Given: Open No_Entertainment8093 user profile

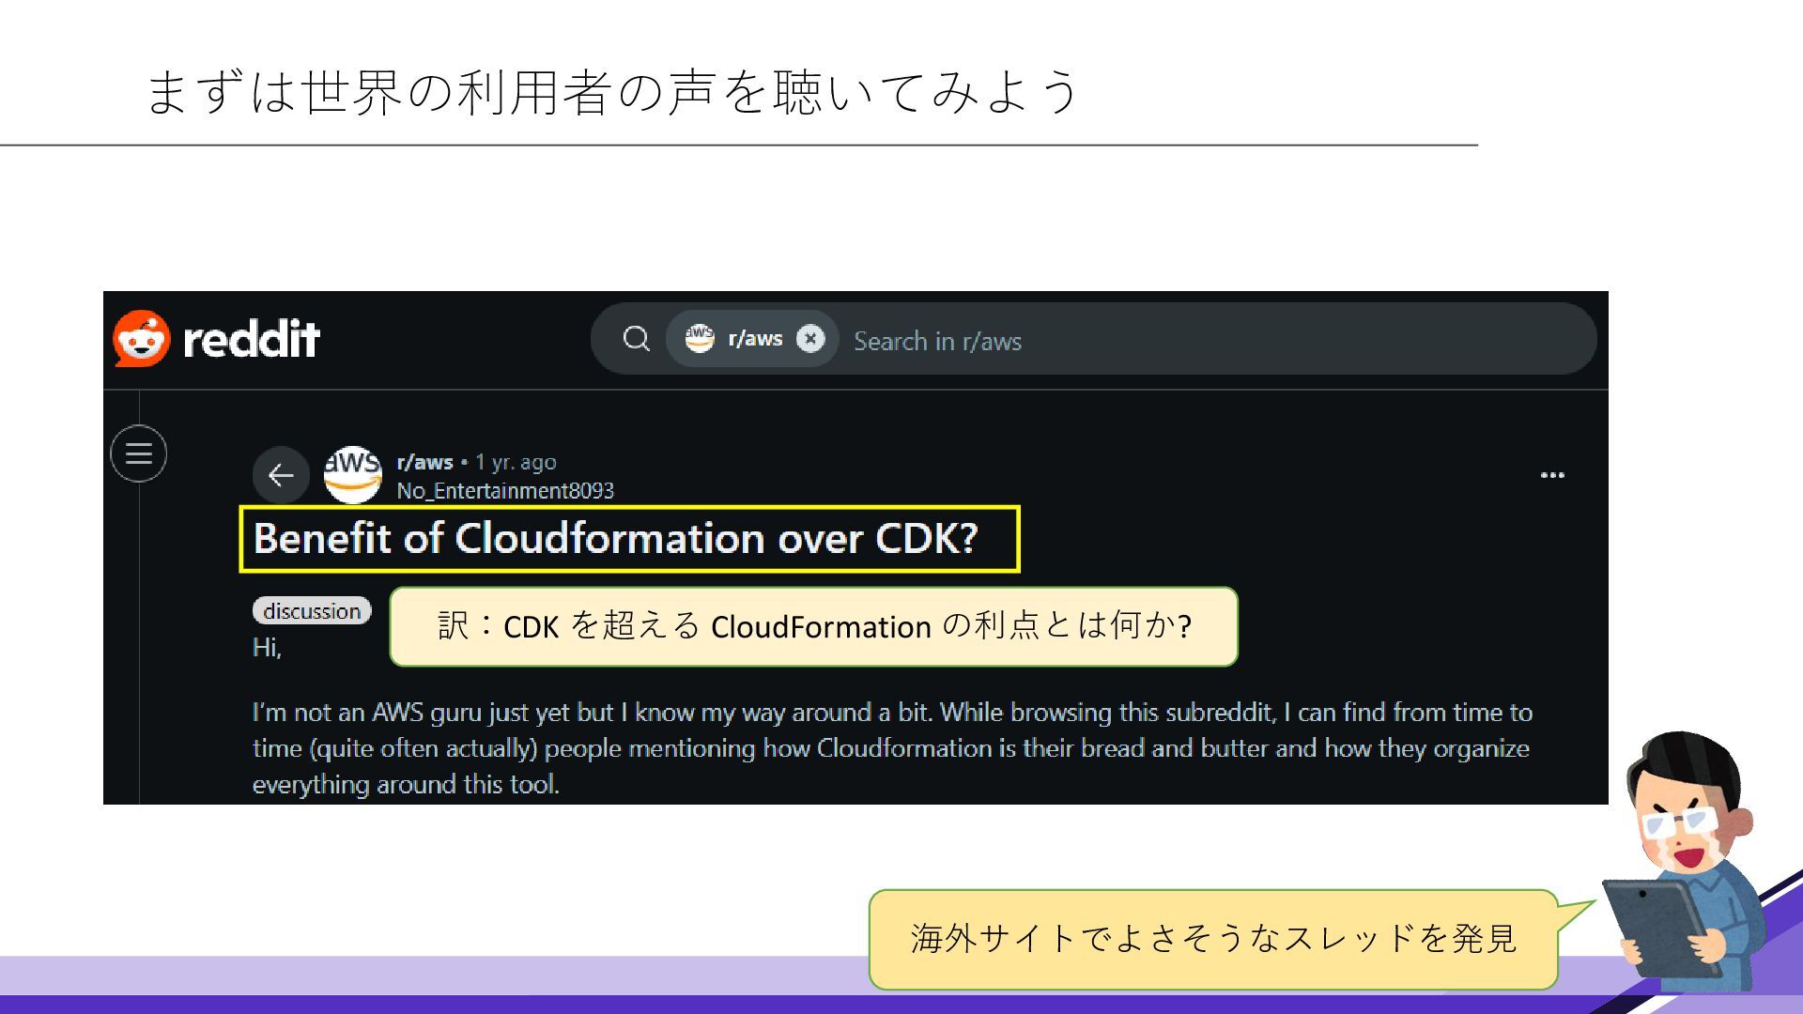Looking at the screenshot, I should 505,491.
